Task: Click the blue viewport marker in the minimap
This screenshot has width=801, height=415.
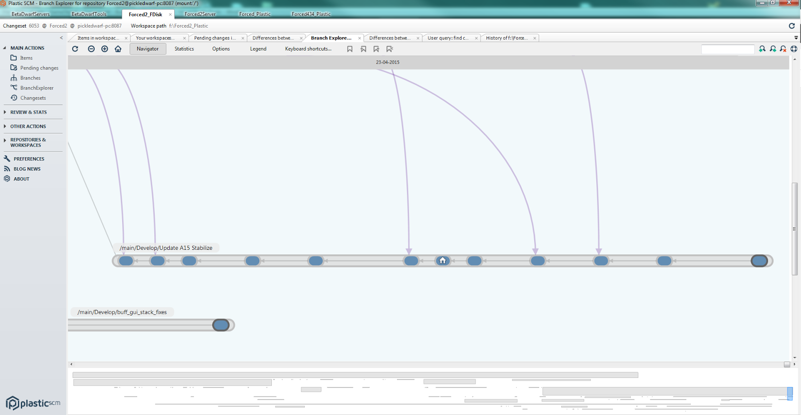Action: 790,393
